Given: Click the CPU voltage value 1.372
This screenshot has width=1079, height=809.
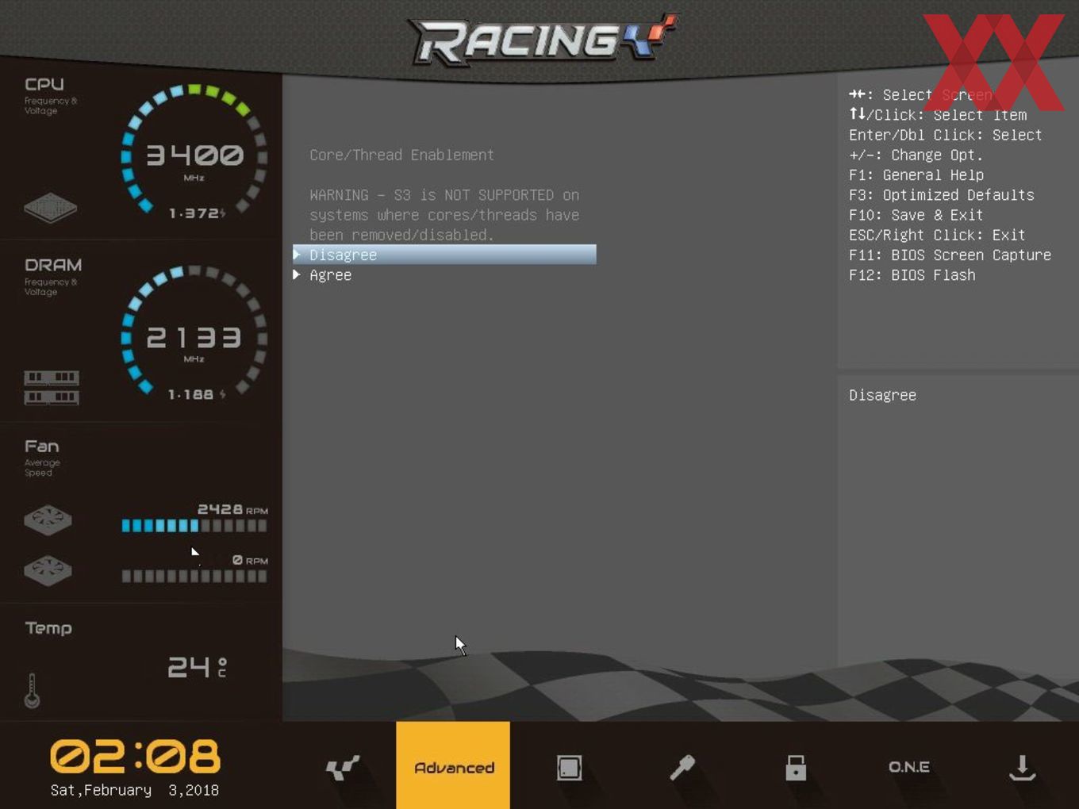Looking at the screenshot, I should [197, 213].
